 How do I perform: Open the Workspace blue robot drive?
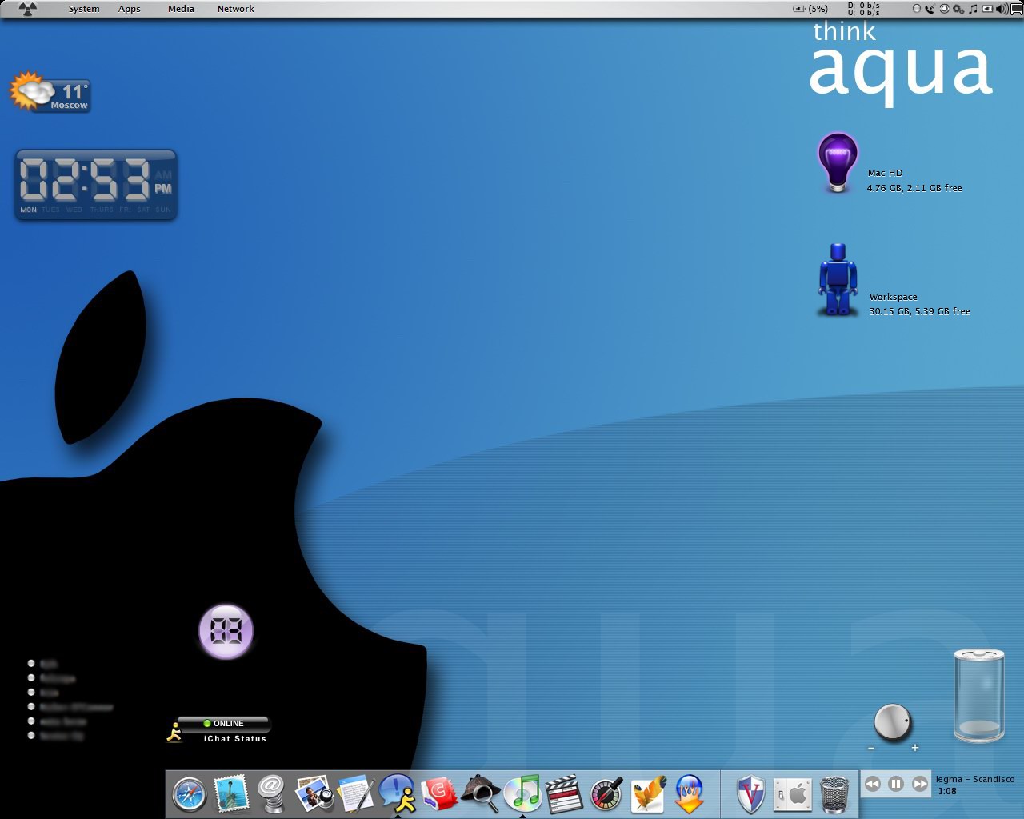(838, 280)
